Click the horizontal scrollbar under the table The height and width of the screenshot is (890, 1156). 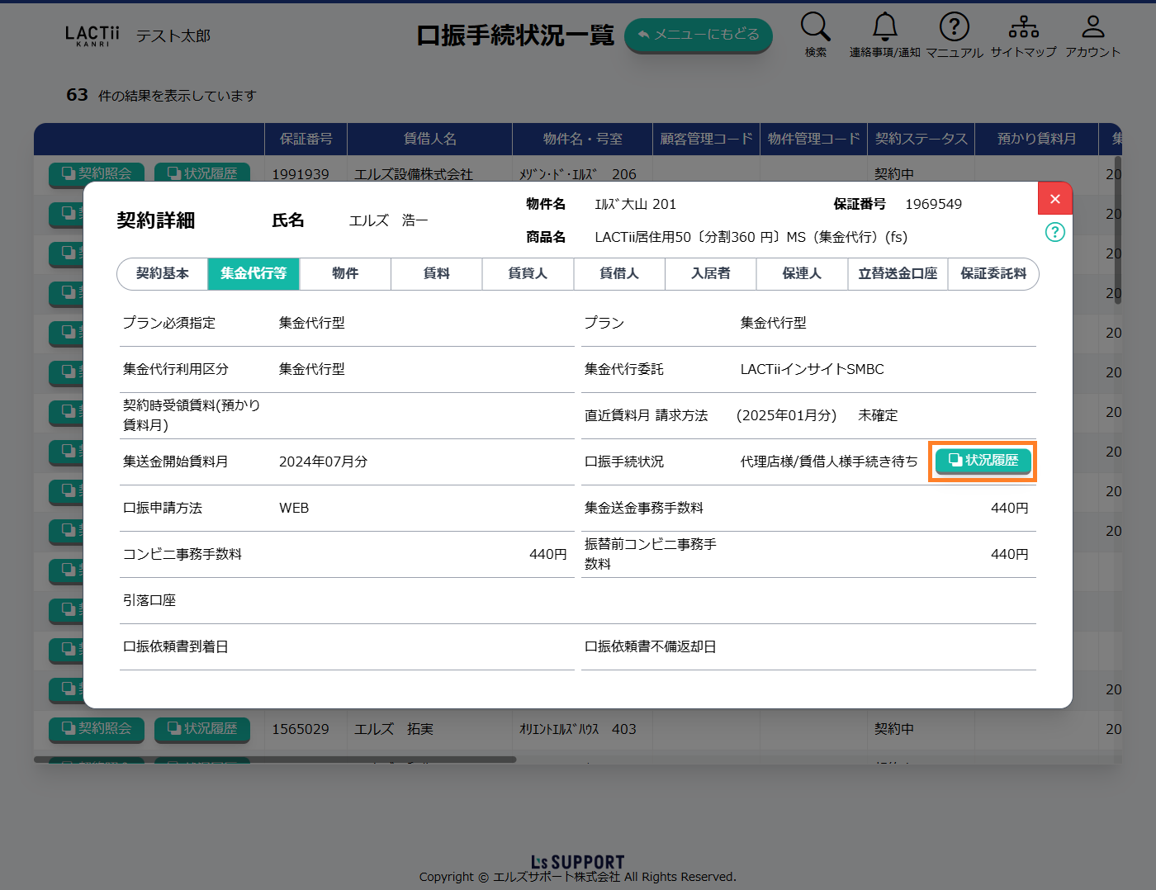coord(275,760)
